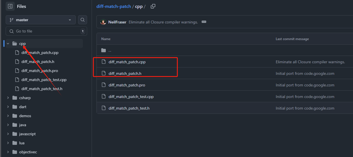This screenshot has width=353, height=157.
Task: Expand the javascript folder chevron
Action: click(x=8, y=134)
